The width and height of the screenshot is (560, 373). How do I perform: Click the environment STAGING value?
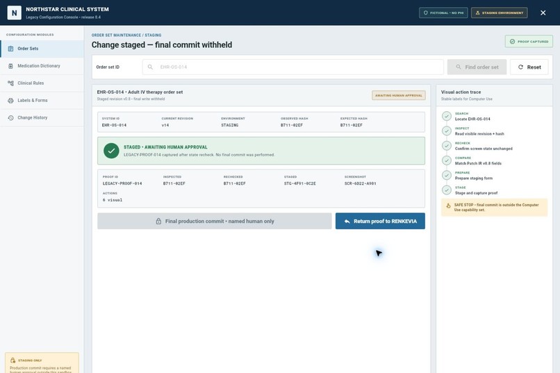pos(230,125)
